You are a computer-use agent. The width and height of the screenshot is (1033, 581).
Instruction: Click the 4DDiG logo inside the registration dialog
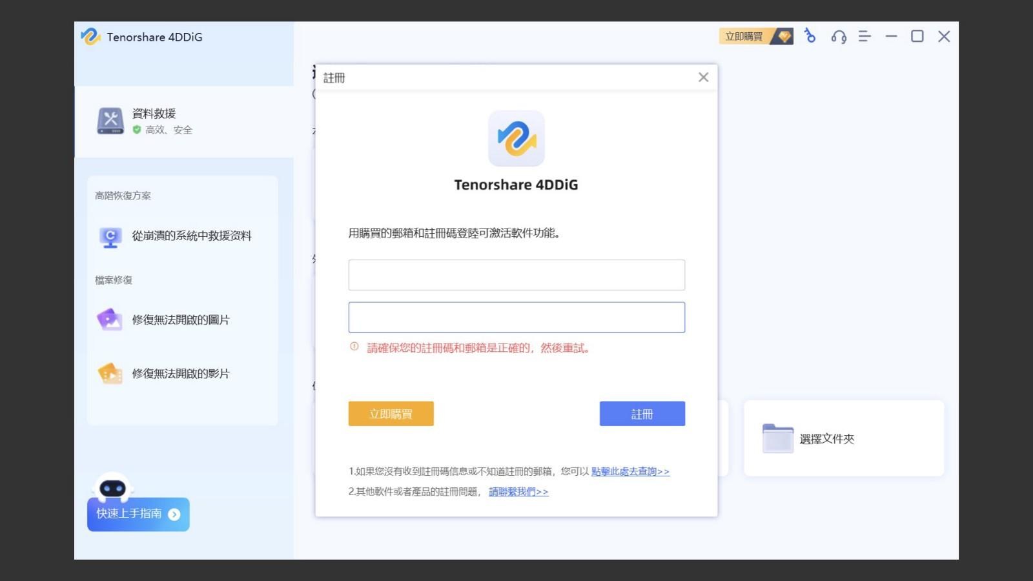click(x=516, y=138)
